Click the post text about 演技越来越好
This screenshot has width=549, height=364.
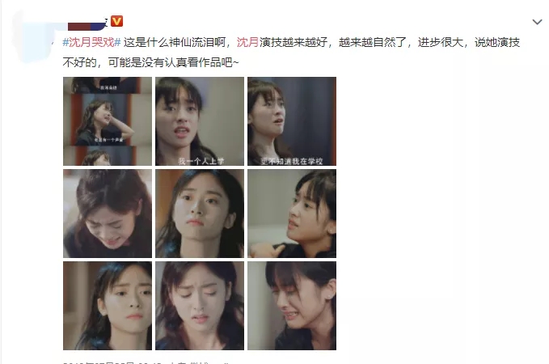coord(294,42)
